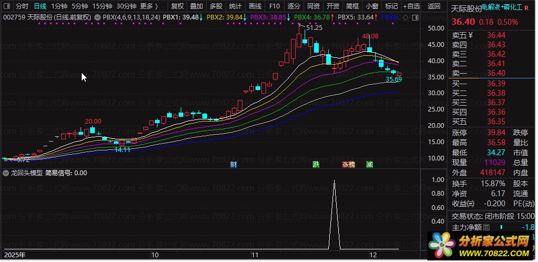Click the 交易状态 闭市阶段 status line
Viewport: 538px width, 262px height.
[x=493, y=216]
